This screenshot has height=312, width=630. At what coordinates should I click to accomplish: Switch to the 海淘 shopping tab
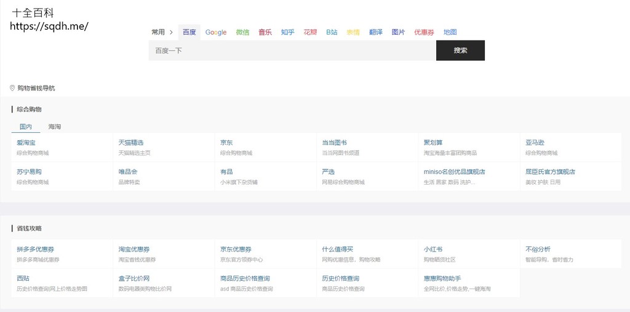point(55,127)
